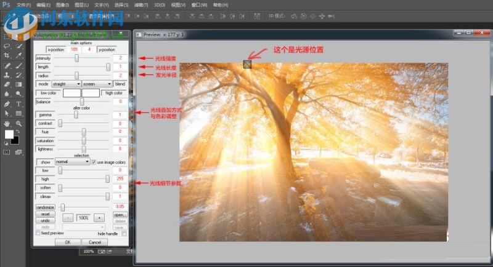Tick the hide handle checkbox
This screenshot has height=267, width=493.
[124, 234]
